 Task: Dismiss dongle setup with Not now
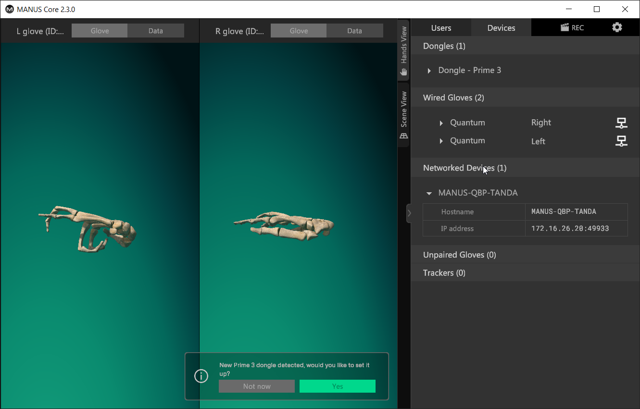click(x=257, y=386)
